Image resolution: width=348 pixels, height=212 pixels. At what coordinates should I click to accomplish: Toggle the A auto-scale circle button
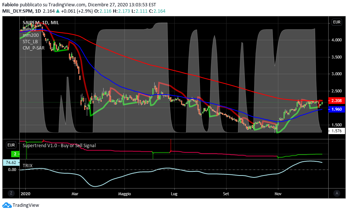click(x=336, y=193)
